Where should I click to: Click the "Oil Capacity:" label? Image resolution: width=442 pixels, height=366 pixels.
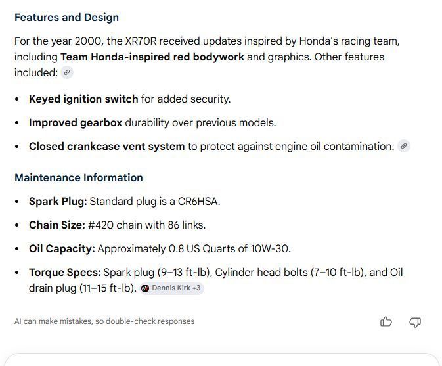click(x=62, y=249)
